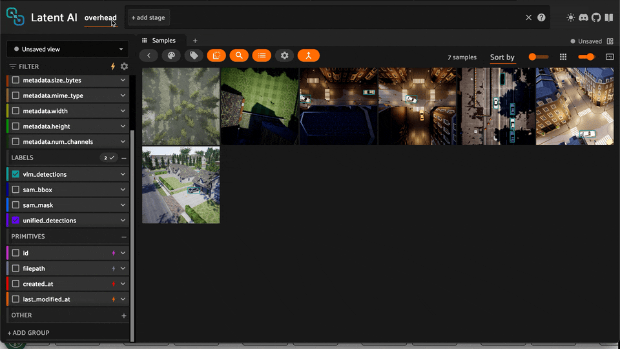The image size is (620, 349).
Task: Open the Sort by field selector
Action: (502, 57)
